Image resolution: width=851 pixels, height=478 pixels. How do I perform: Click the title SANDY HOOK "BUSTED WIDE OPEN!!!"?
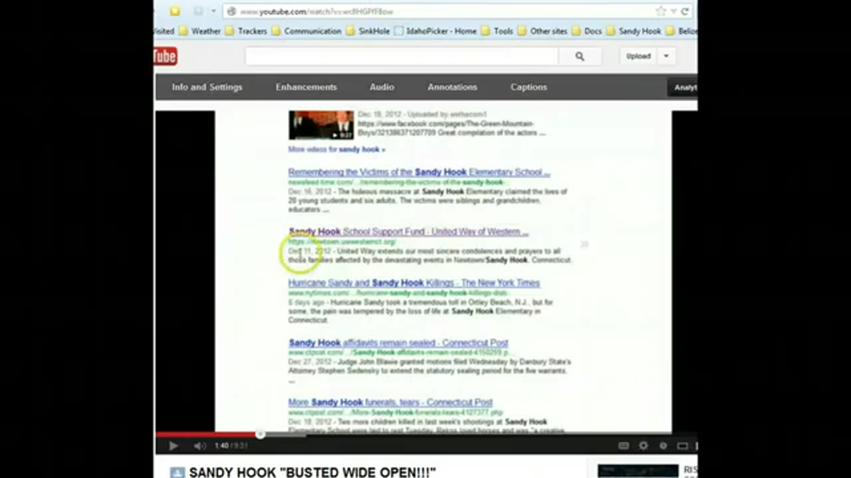[312, 472]
